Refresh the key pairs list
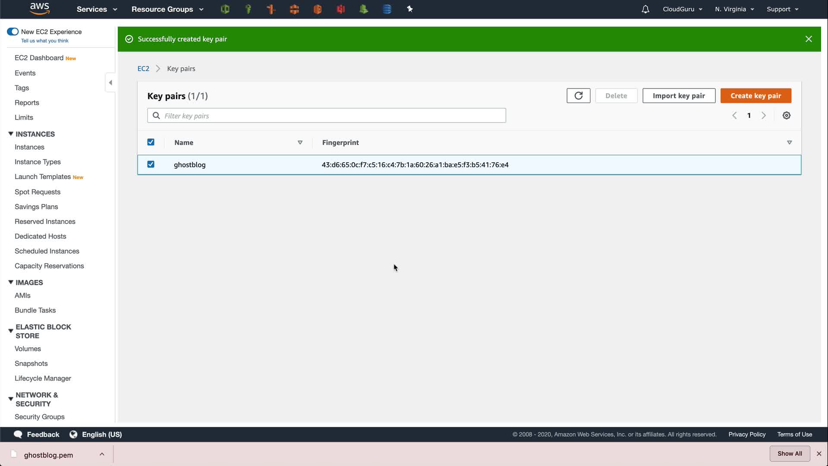Viewport: 828px width, 466px height. 578,96
